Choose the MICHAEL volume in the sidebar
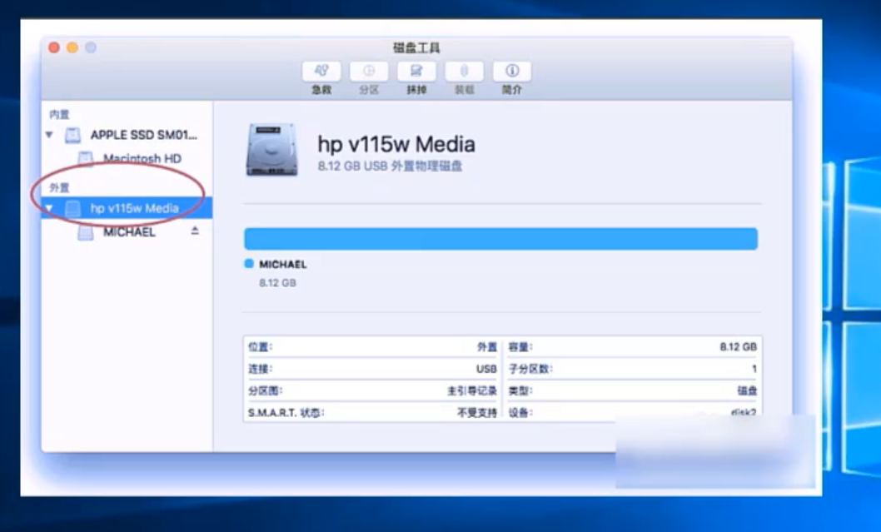The width and height of the screenshot is (881, 532). click(129, 232)
